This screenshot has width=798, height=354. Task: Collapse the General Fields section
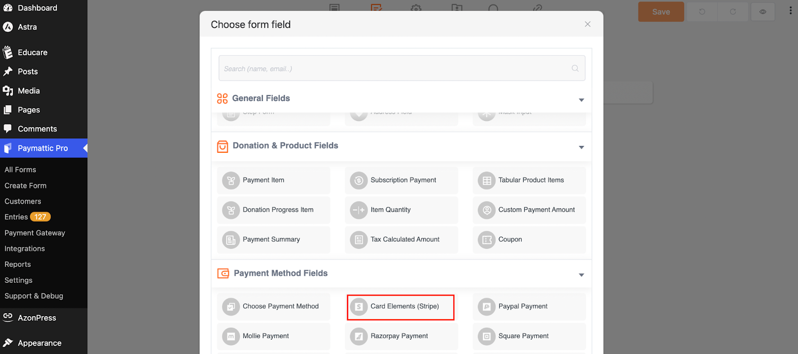582,100
